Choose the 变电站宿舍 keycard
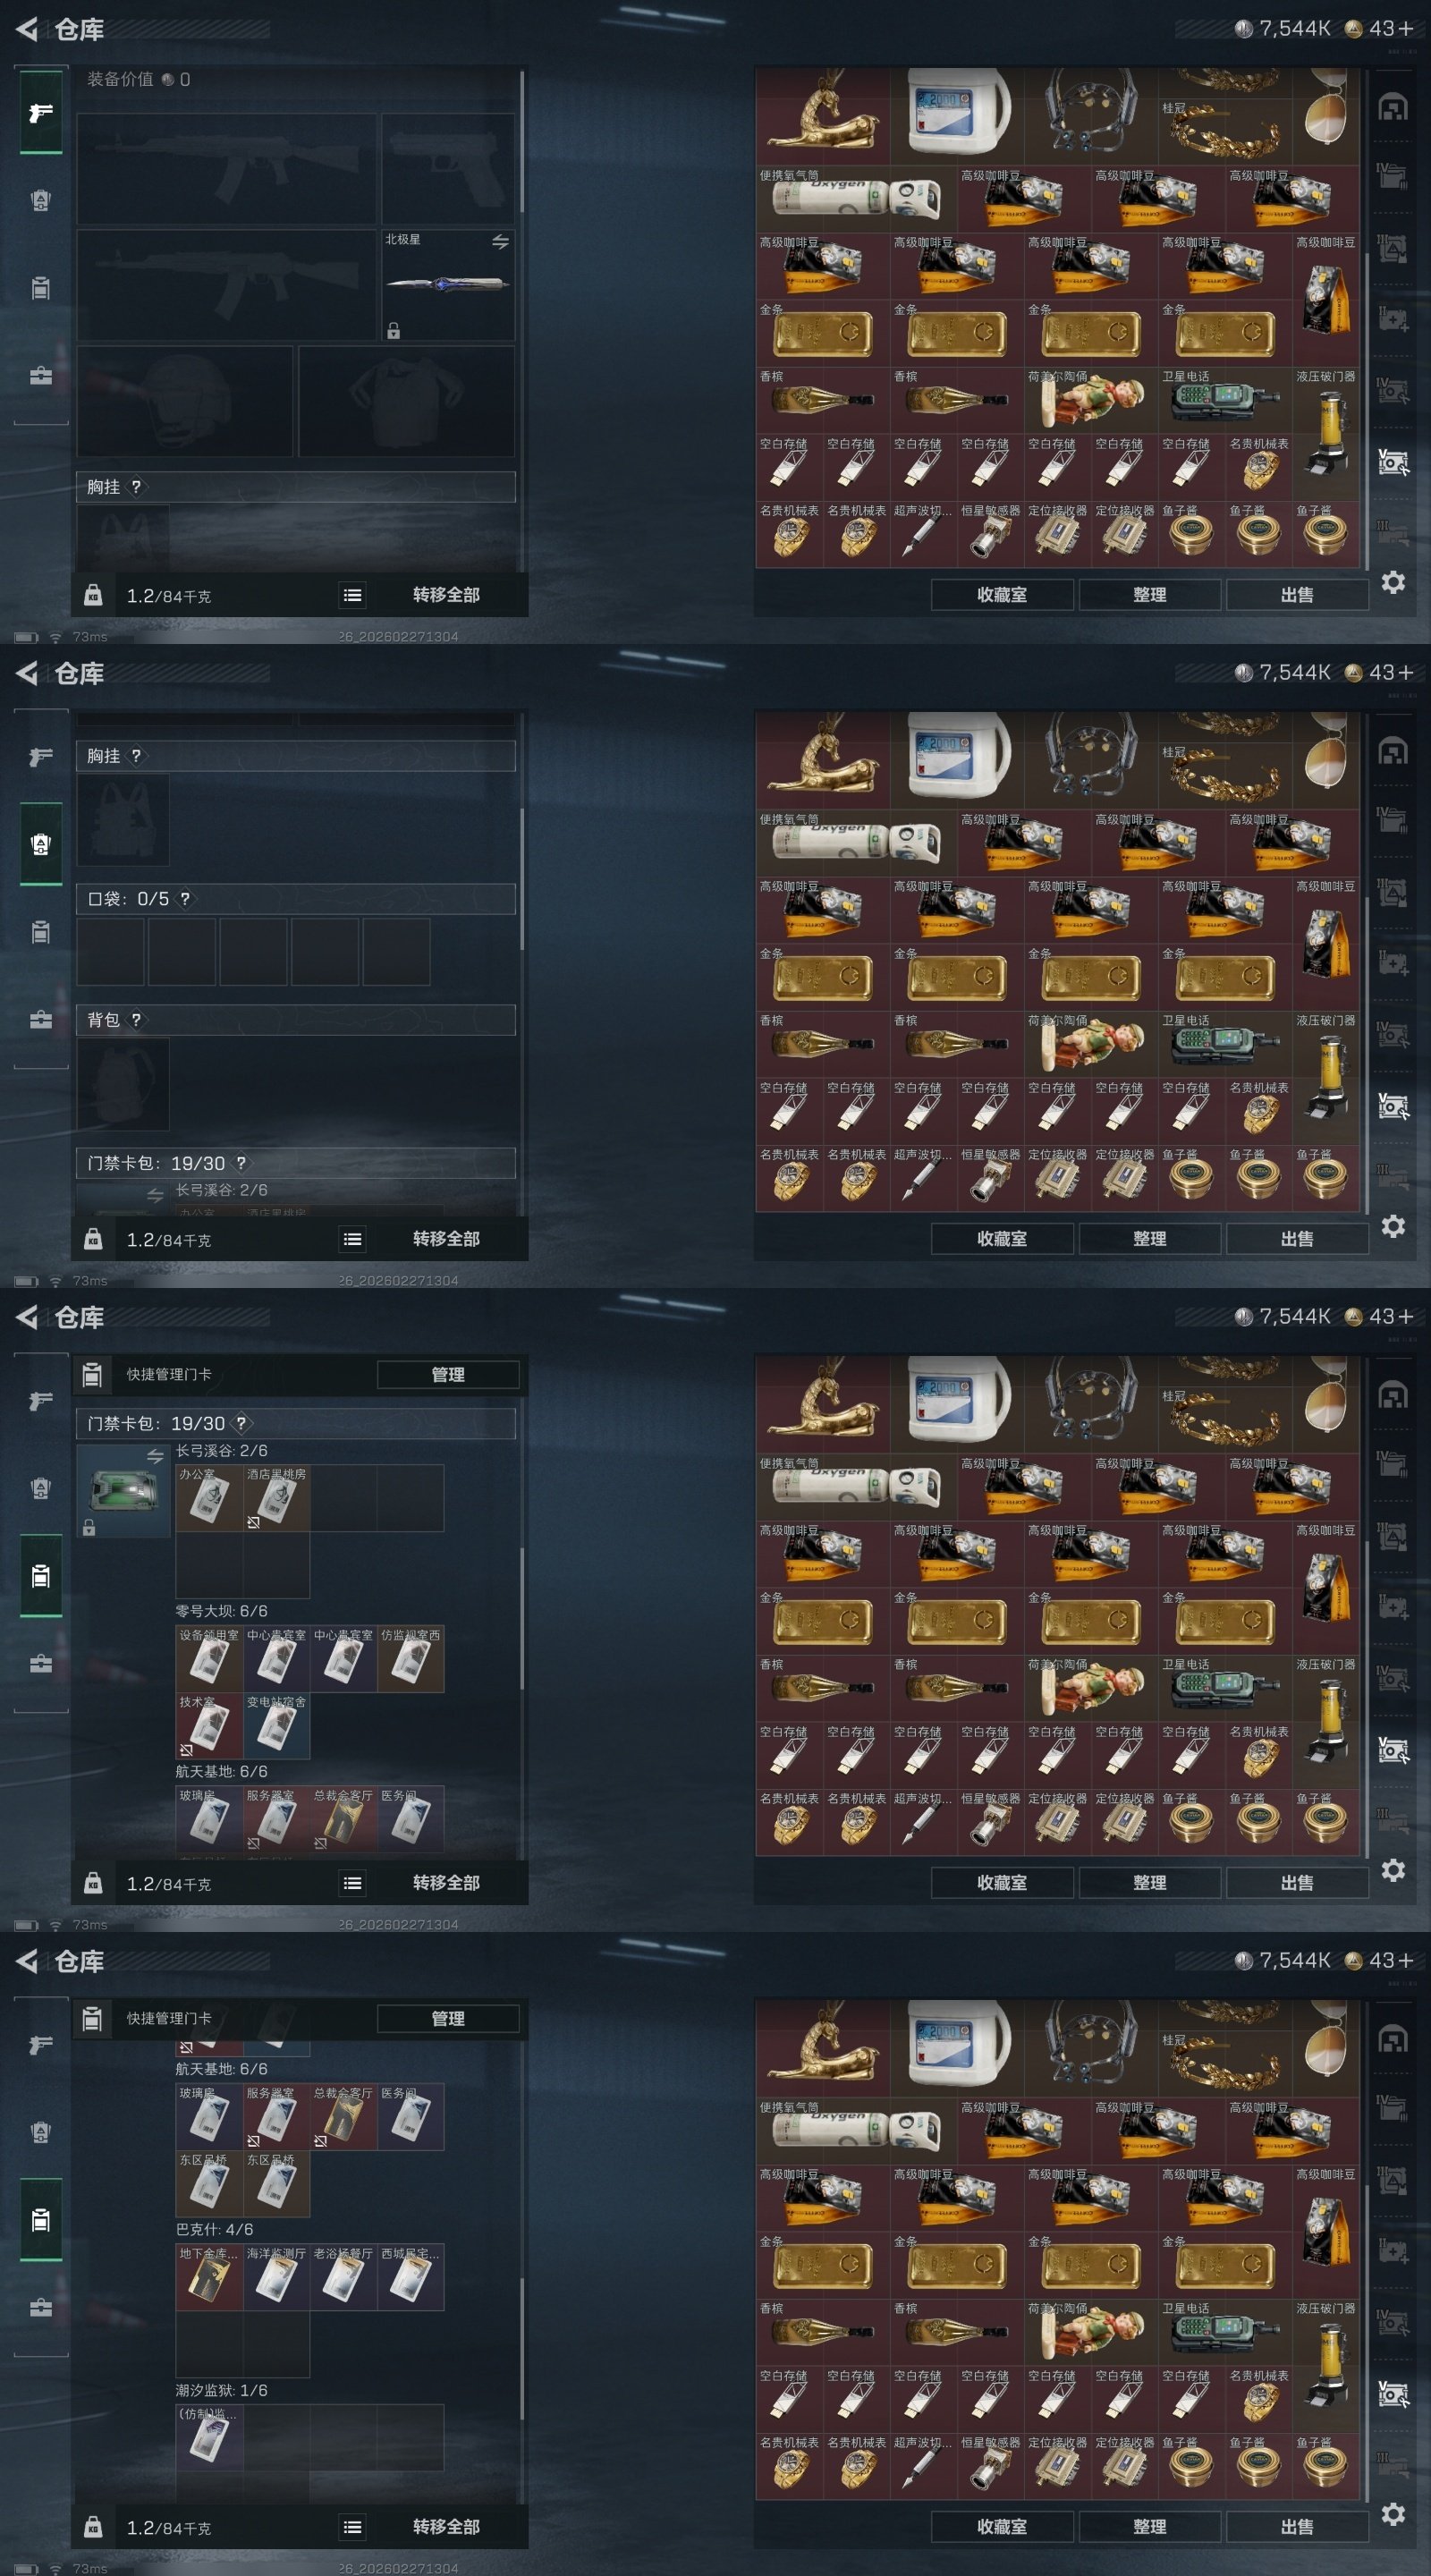Image resolution: width=1431 pixels, height=2576 pixels. (276, 1726)
